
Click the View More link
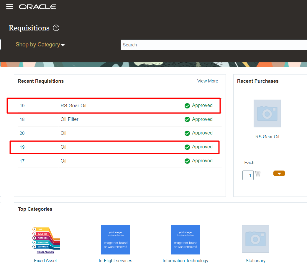[x=208, y=81]
